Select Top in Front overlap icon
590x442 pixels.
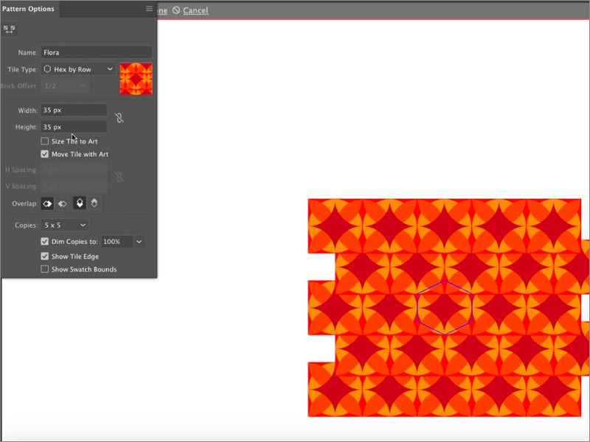[80, 203]
